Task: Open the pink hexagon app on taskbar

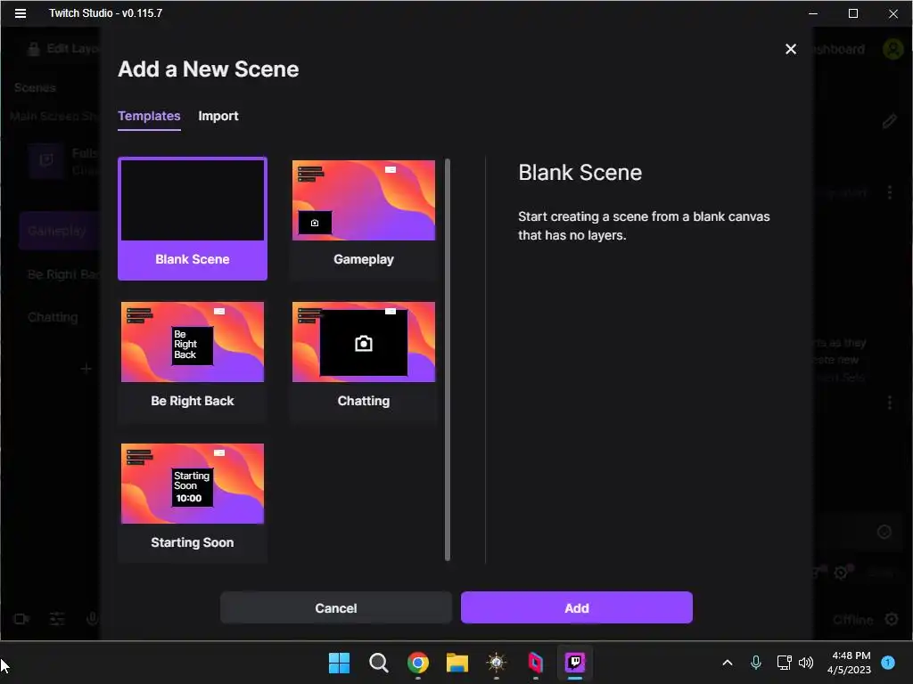Action: (535, 663)
